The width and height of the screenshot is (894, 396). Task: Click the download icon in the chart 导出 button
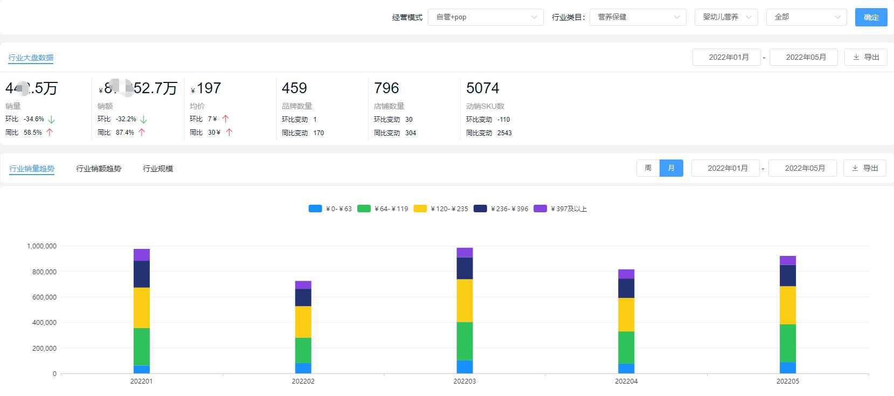click(x=855, y=168)
